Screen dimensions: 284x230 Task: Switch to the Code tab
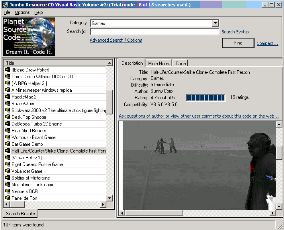[180, 64]
